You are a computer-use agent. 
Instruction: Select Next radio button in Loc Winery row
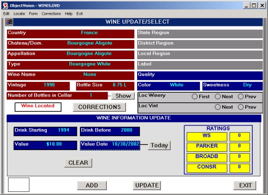[218, 97]
